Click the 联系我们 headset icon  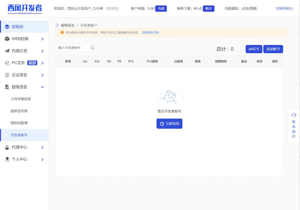(294, 115)
